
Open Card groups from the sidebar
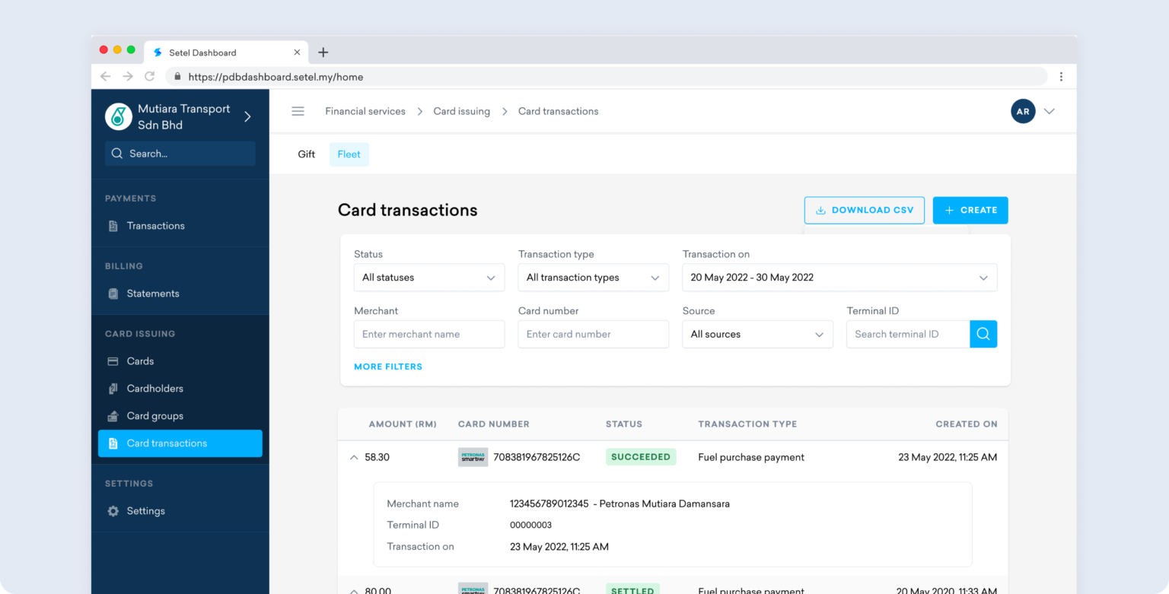(x=113, y=416)
